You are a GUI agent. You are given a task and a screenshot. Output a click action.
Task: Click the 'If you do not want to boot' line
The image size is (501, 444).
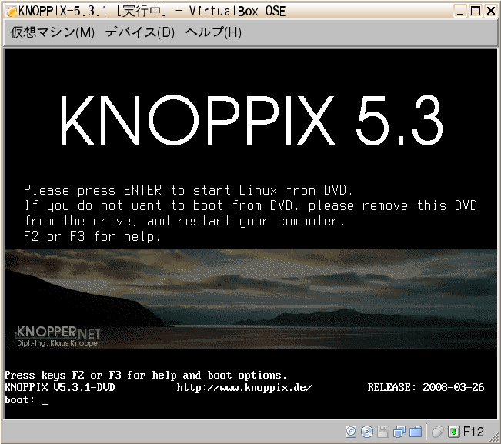pos(251,205)
